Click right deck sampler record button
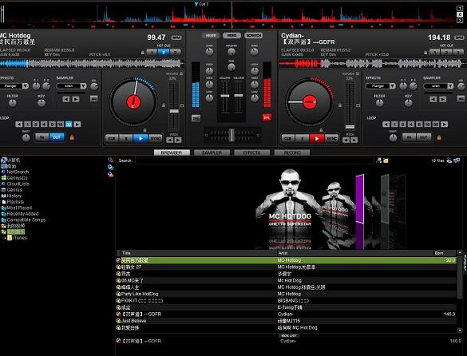 click(461, 99)
